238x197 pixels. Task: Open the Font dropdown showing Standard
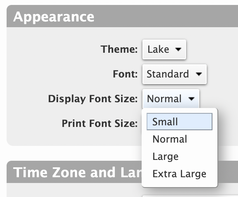coord(175,74)
